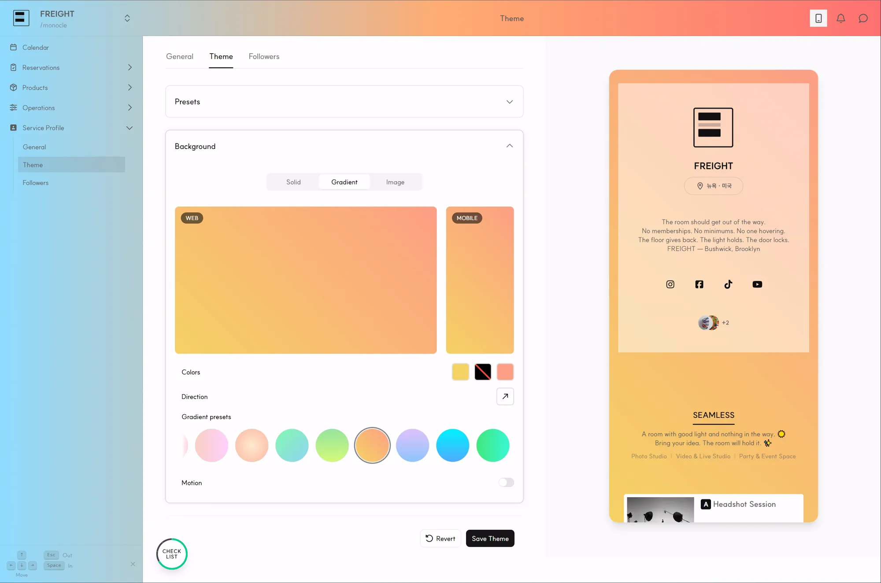Toggle the Motion switch
Image resolution: width=881 pixels, height=583 pixels.
coord(506,483)
